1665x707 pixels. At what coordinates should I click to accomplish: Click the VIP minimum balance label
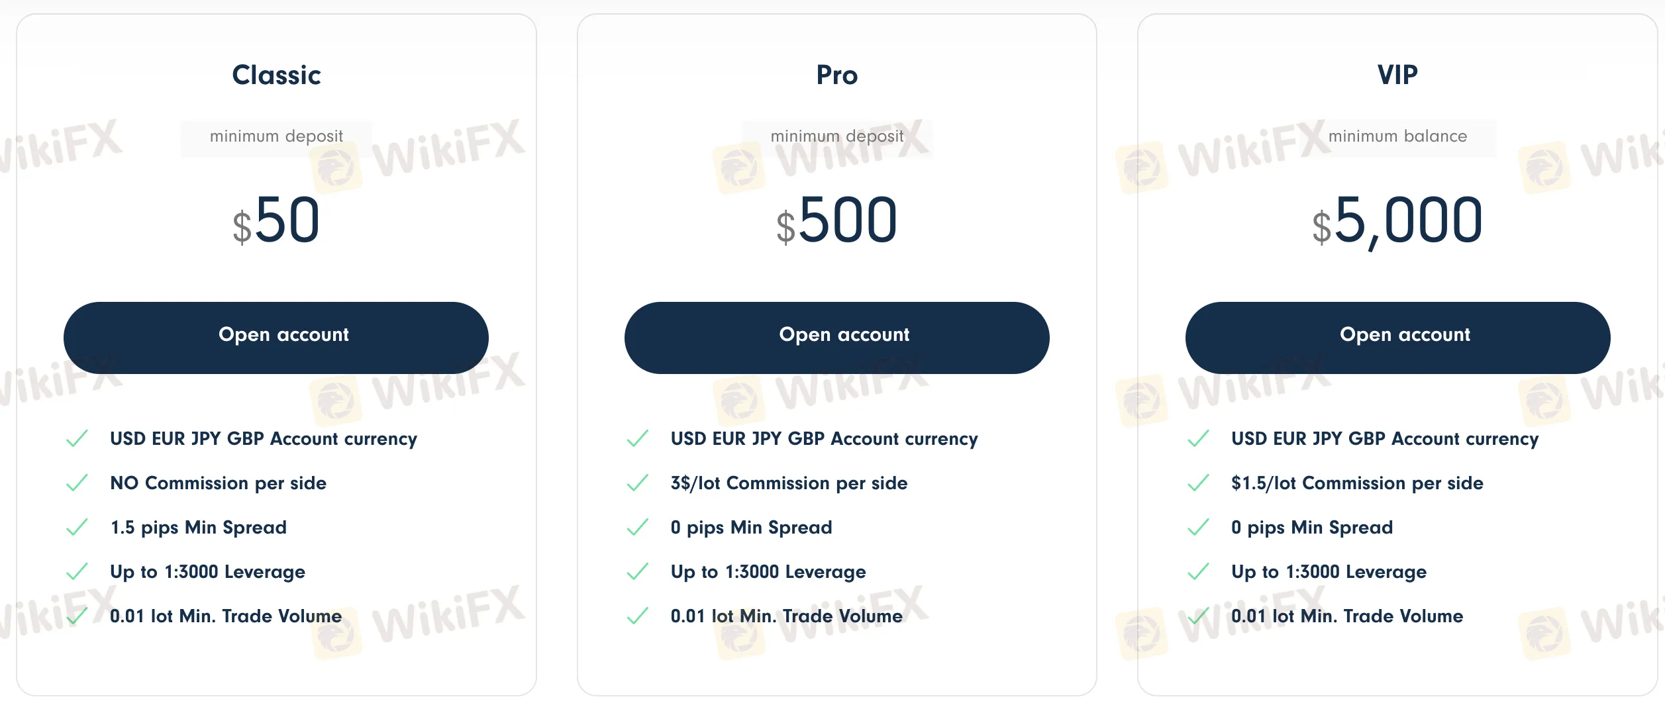1397,136
